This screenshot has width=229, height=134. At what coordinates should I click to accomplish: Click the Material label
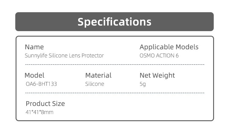tap(98, 75)
